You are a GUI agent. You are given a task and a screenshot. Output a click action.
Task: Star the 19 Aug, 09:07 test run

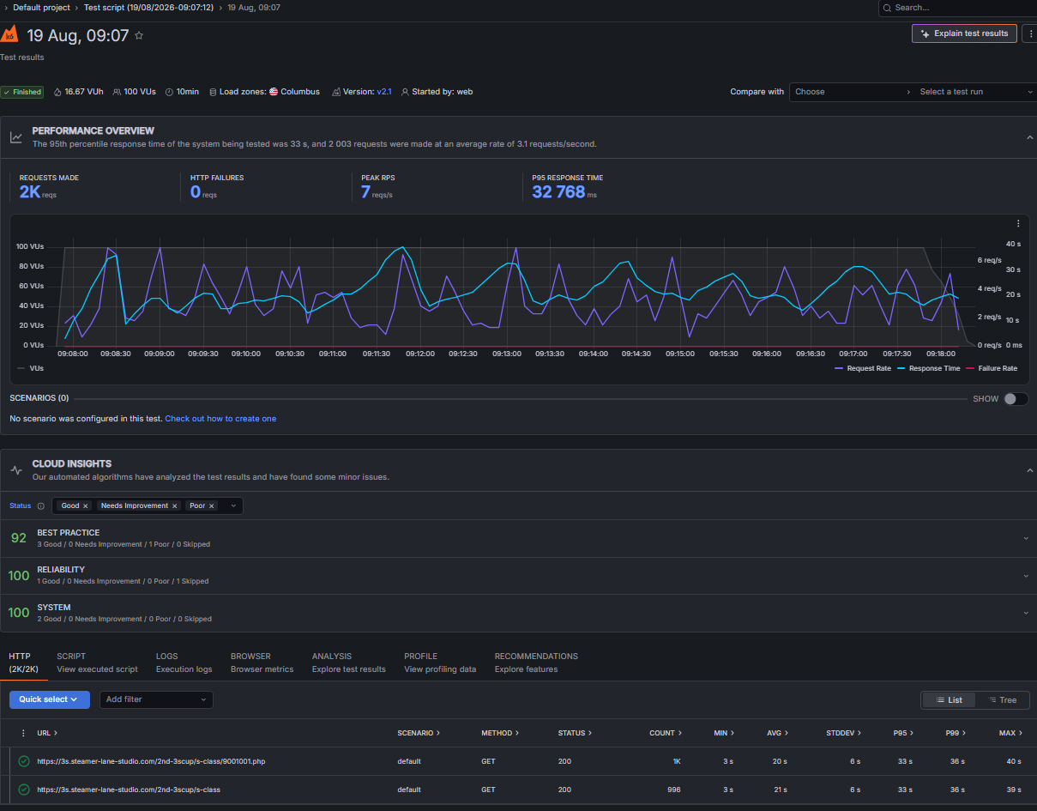tap(139, 36)
